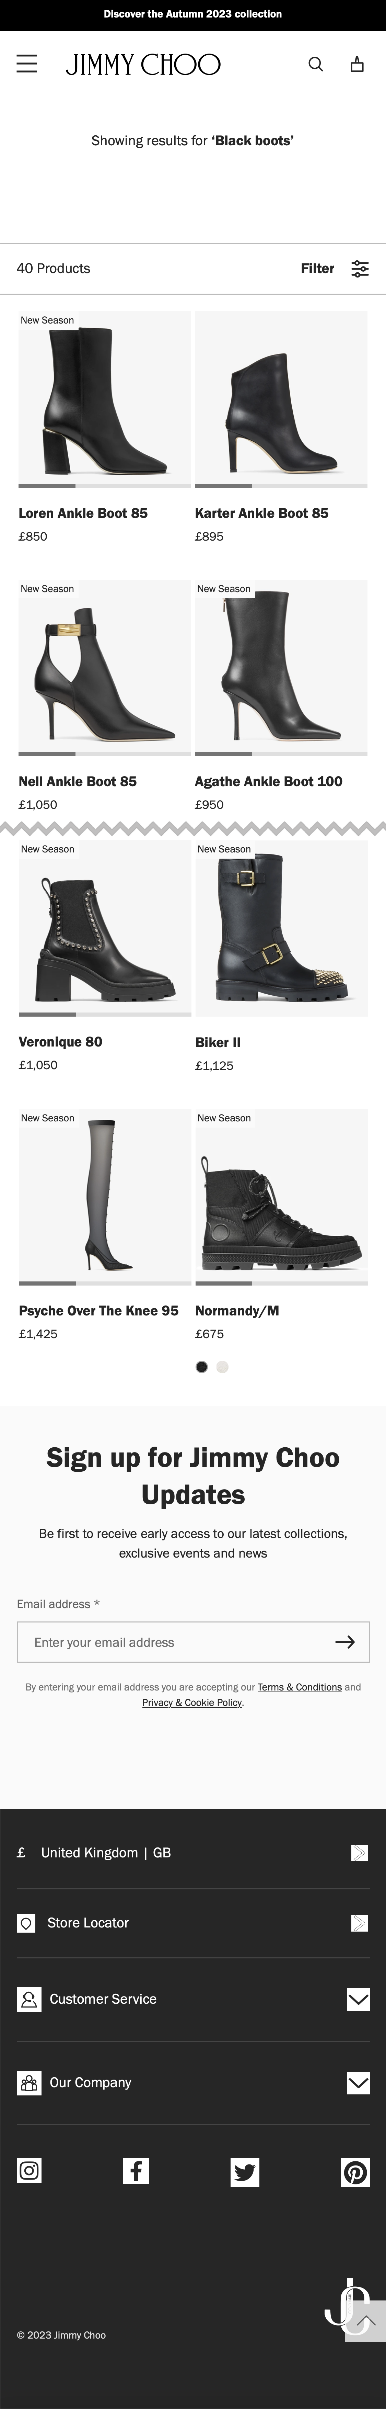Expand the Our Company section
386x2409 pixels.
[358, 2083]
